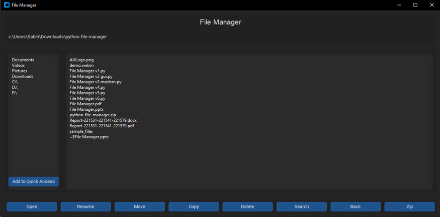The image size is (440, 217).
Task: Select the file demo.webm
Action: (81, 66)
